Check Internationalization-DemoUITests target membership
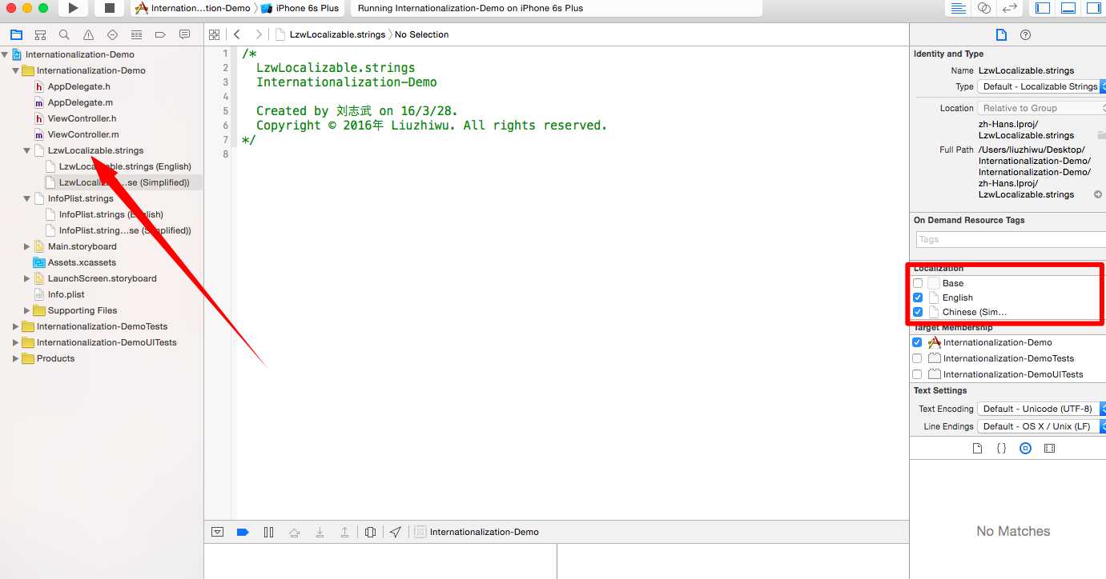Screen dimensions: 1106x579 [918, 374]
